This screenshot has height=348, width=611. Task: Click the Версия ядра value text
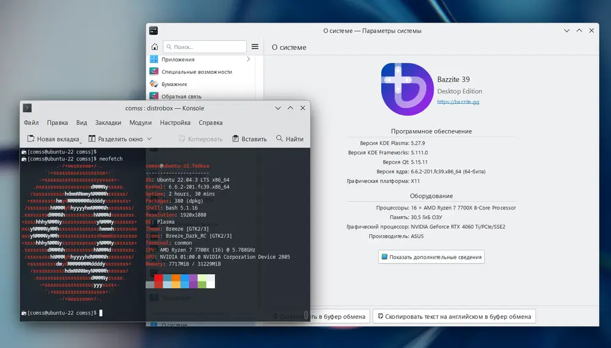pos(448,172)
